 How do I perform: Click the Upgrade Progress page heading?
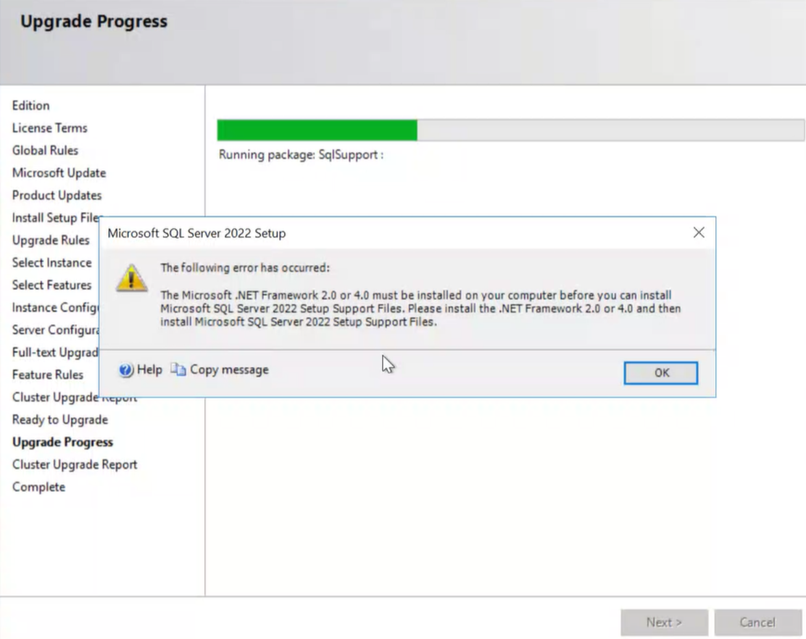coord(94,21)
